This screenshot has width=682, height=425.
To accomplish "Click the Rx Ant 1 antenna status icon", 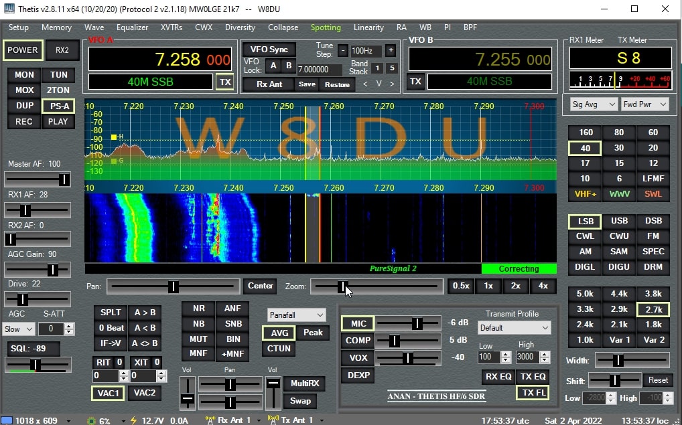I will pyautogui.click(x=210, y=420).
